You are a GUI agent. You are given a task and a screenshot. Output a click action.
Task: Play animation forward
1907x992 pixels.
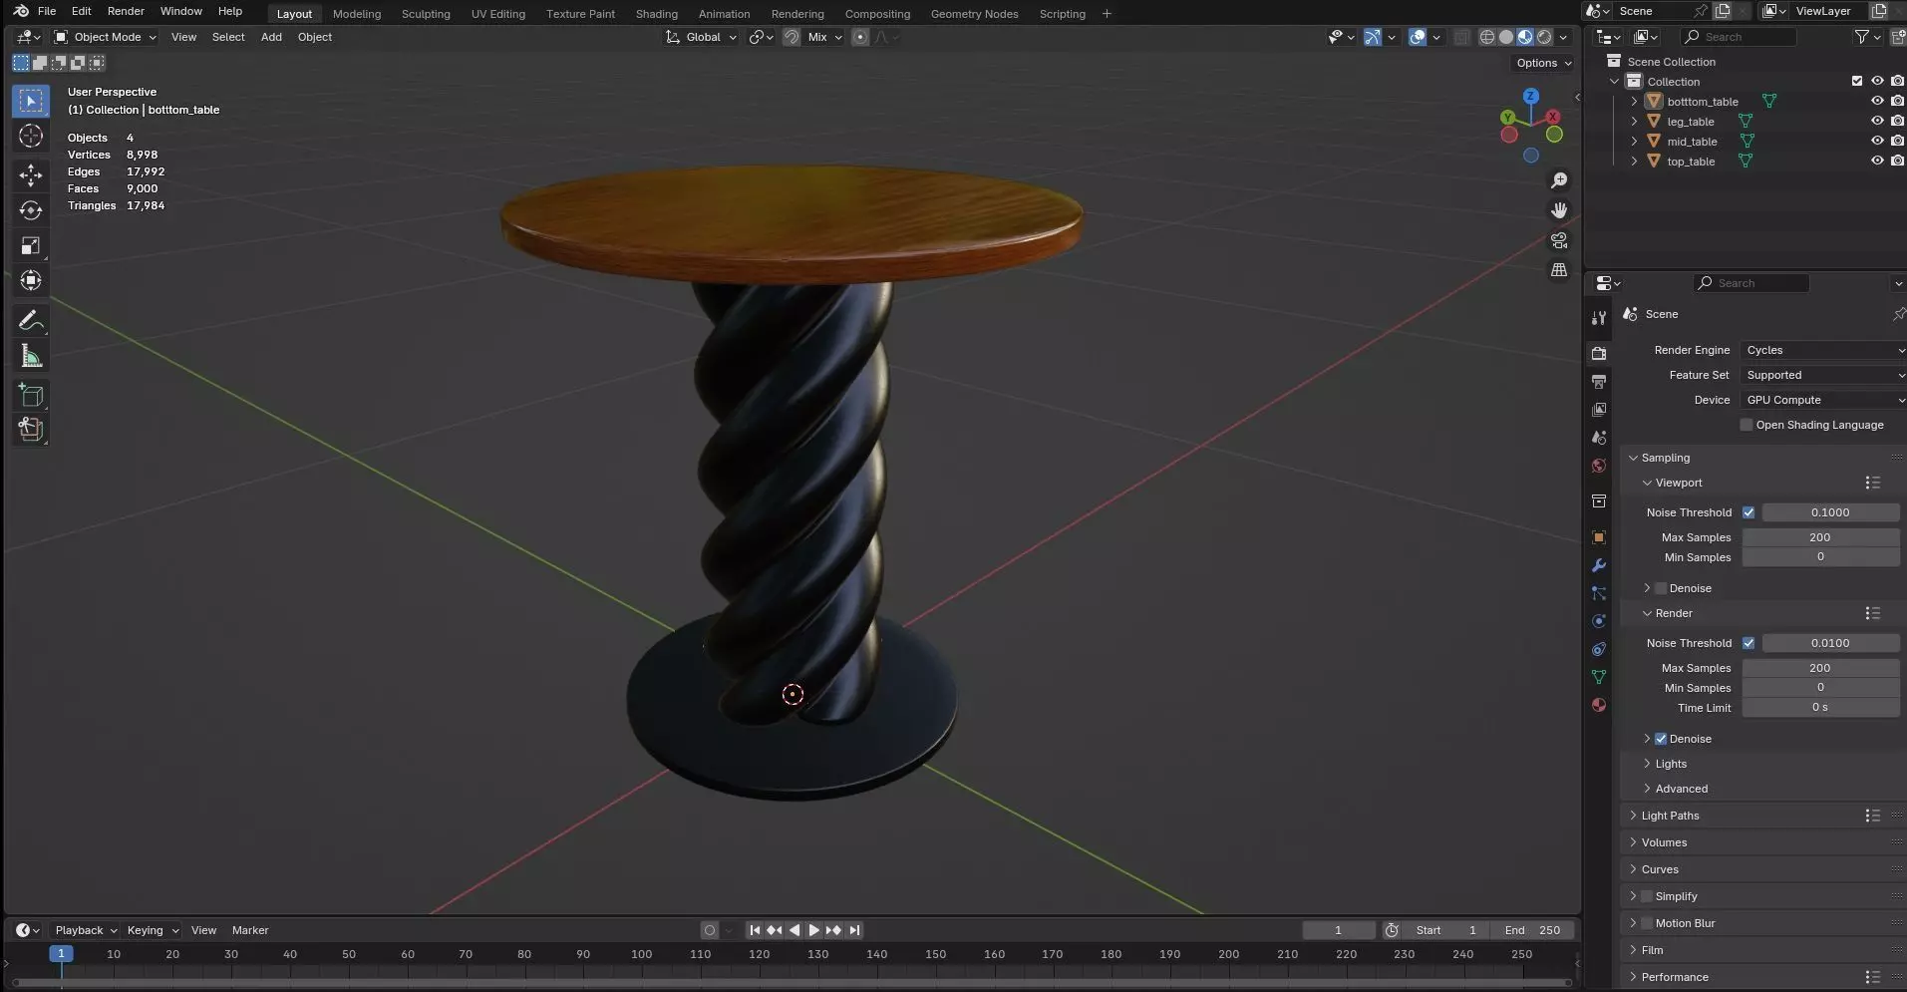[813, 930]
